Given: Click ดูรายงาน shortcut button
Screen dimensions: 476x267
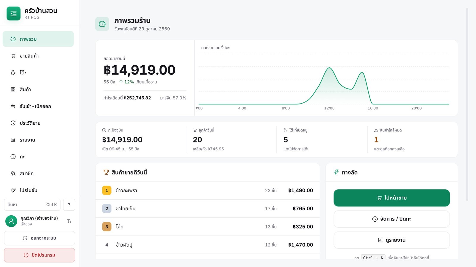Looking at the screenshot, I should [392, 240].
